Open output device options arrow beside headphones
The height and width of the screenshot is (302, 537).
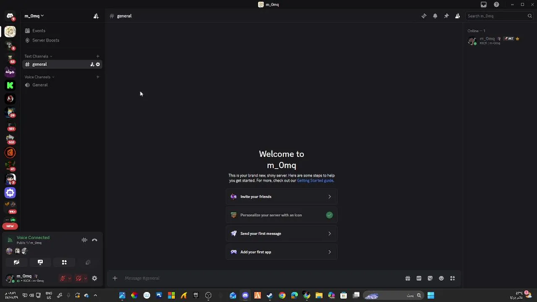86,278
